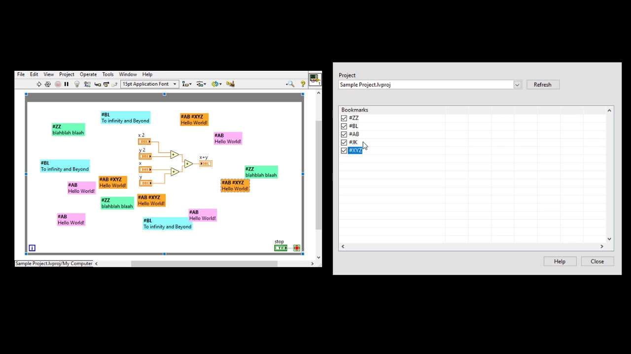This screenshot has width=631, height=354.
Task: Click the Bookmarks column header
Action: tap(354, 110)
